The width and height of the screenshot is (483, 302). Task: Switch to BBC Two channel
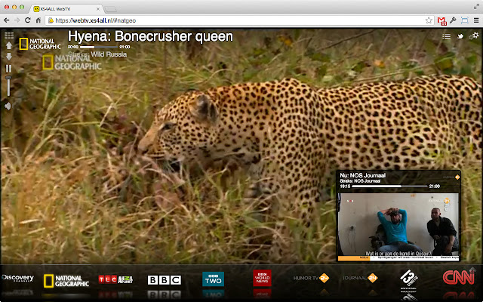(213, 279)
